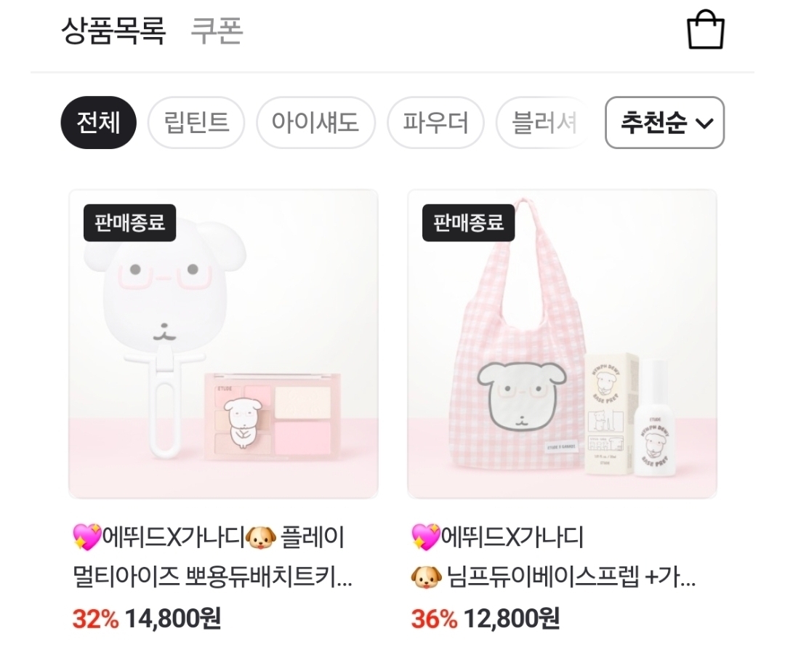The width and height of the screenshot is (785, 663).
Task: Switch to the 쿠폰 tab
Action: 217,31
